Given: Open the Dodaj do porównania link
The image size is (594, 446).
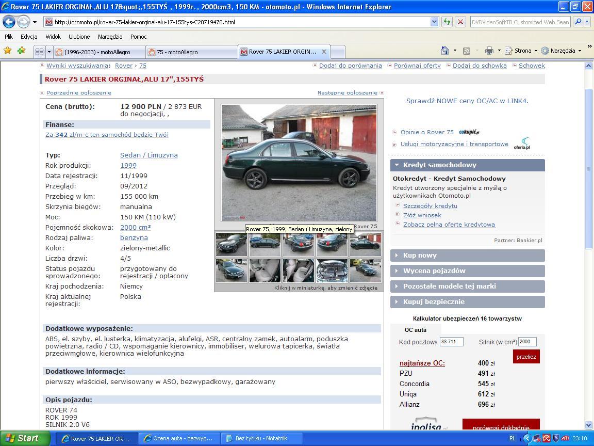Looking at the screenshot, I should [350, 66].
